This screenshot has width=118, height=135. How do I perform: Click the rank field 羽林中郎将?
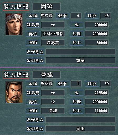pyautogui.click(x=53, y=34)
